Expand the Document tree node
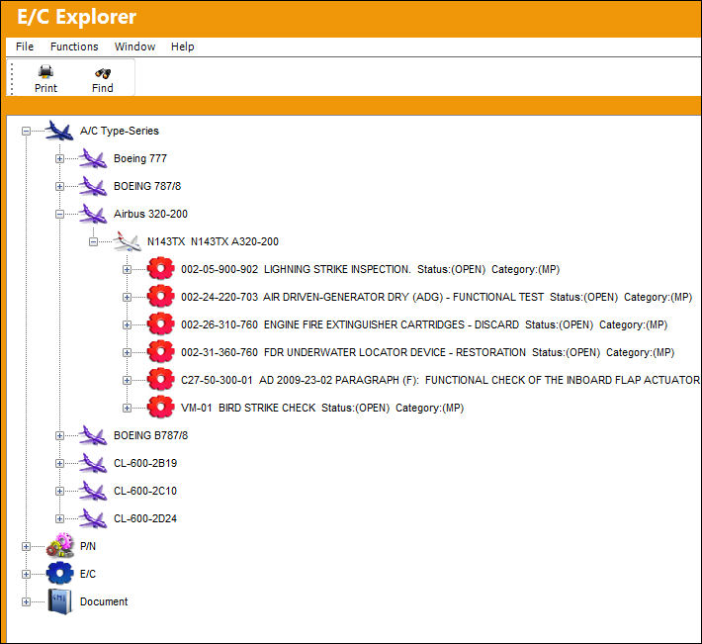 click(26, 602)
